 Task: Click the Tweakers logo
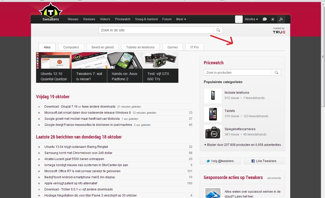coord(51,12)
